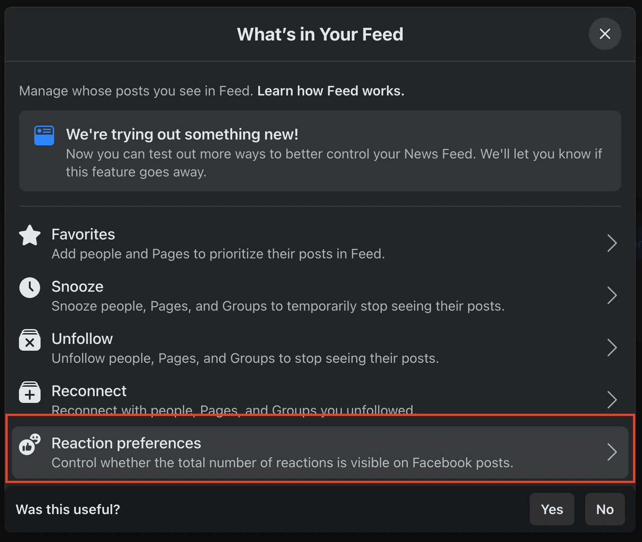Click the blue News Feed banner icon

tap(44, 135)
